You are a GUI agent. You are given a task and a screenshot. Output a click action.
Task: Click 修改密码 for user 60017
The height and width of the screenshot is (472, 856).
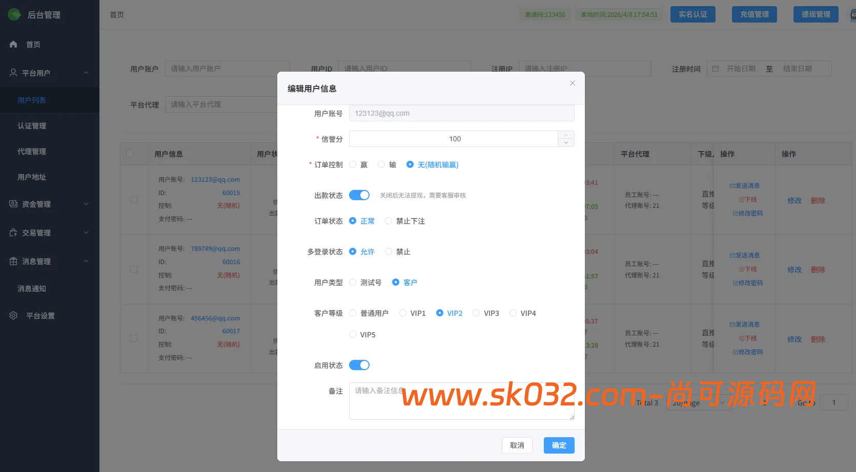coord(748,352)
